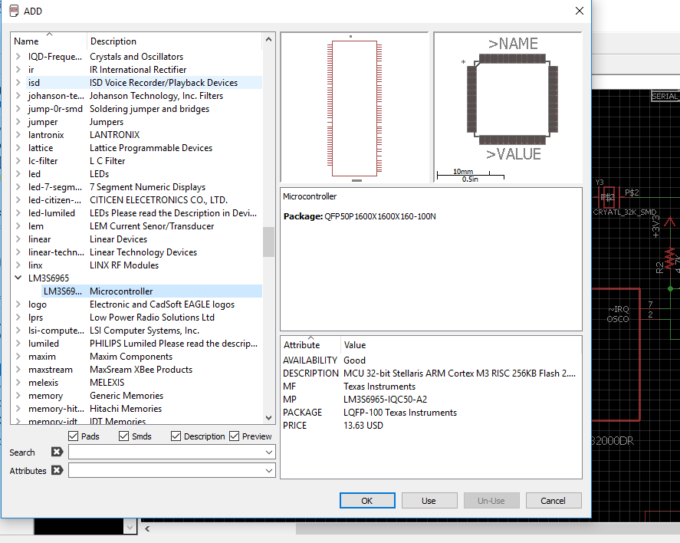Image resolution: width=680 pixels, height=543 pixels.
Task: Click the scroll-left arrow in schematic window
Action: pos(147,528)
